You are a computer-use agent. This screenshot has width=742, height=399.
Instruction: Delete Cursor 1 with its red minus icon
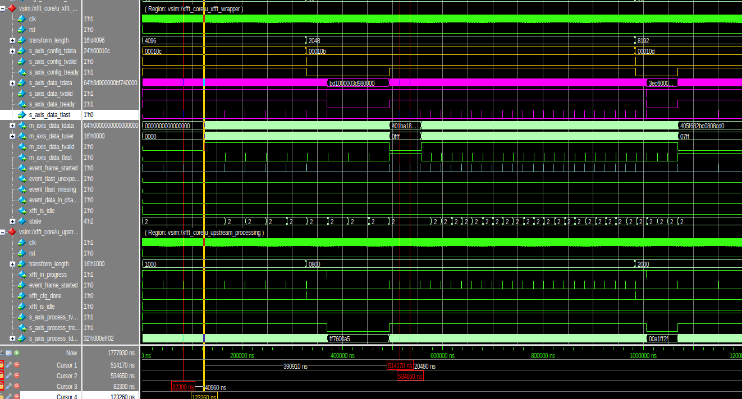17,365
